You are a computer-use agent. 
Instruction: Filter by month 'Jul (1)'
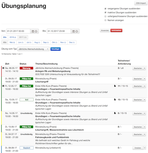[x=29, y=42]
